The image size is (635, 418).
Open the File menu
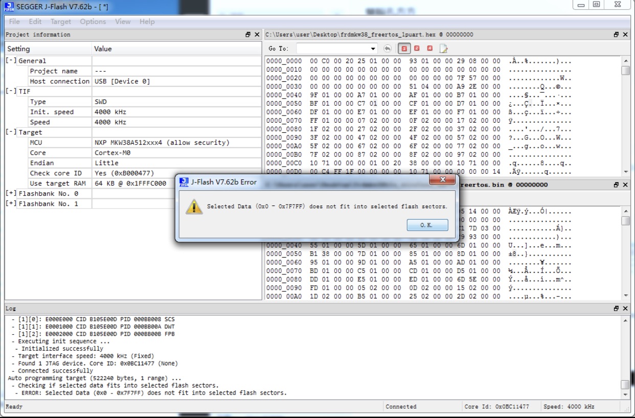(14, 21)
